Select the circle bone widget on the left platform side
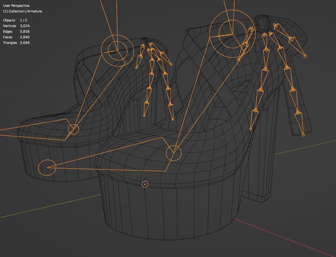Image resolution: width=336 pixels, height=257 pixels. point(47,167)
